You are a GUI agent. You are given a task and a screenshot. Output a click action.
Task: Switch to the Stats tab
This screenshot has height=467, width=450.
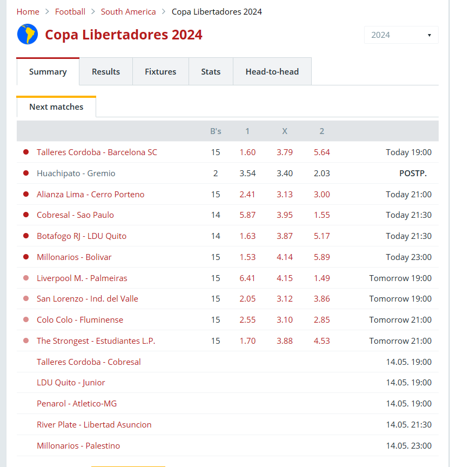(x=211, y=71)
